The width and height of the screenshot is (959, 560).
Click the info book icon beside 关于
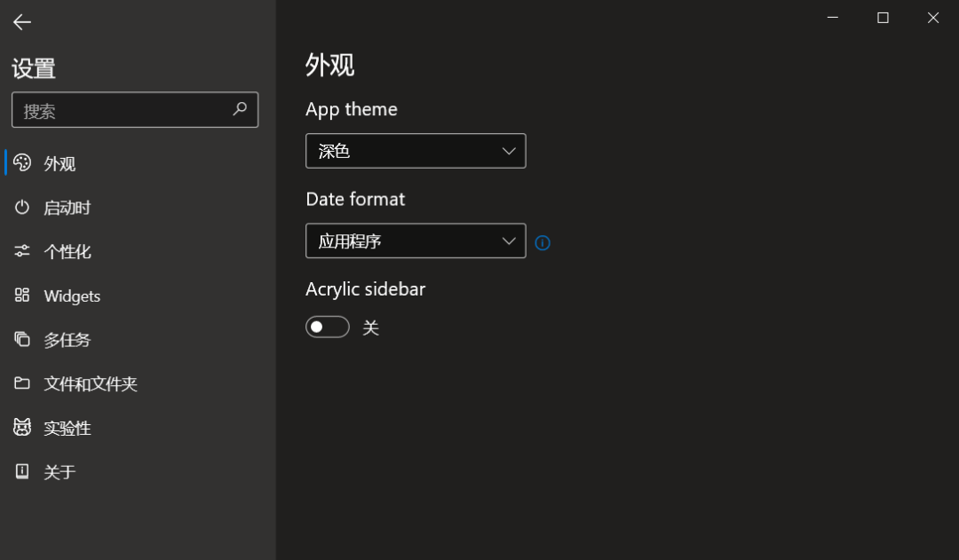click(22, 471)
